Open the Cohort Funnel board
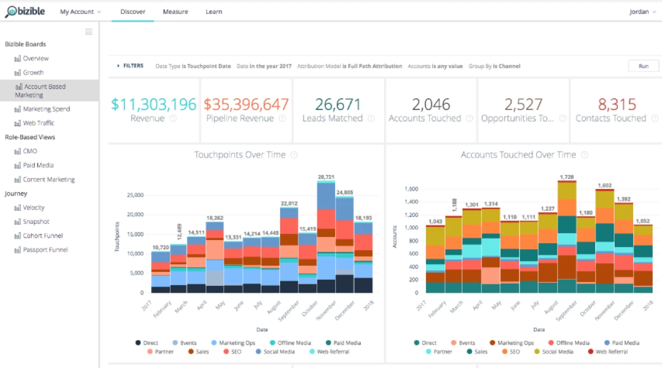Viewport: 662px width, 368px height. 43,236
